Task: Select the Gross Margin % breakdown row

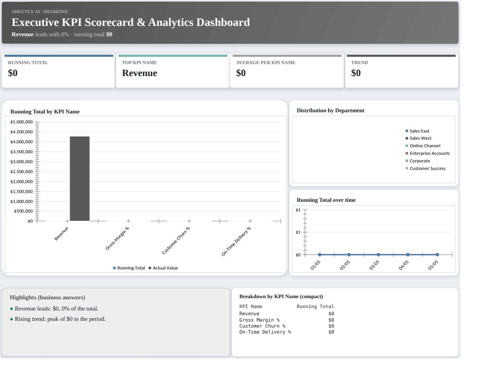Action: (287, 320)
